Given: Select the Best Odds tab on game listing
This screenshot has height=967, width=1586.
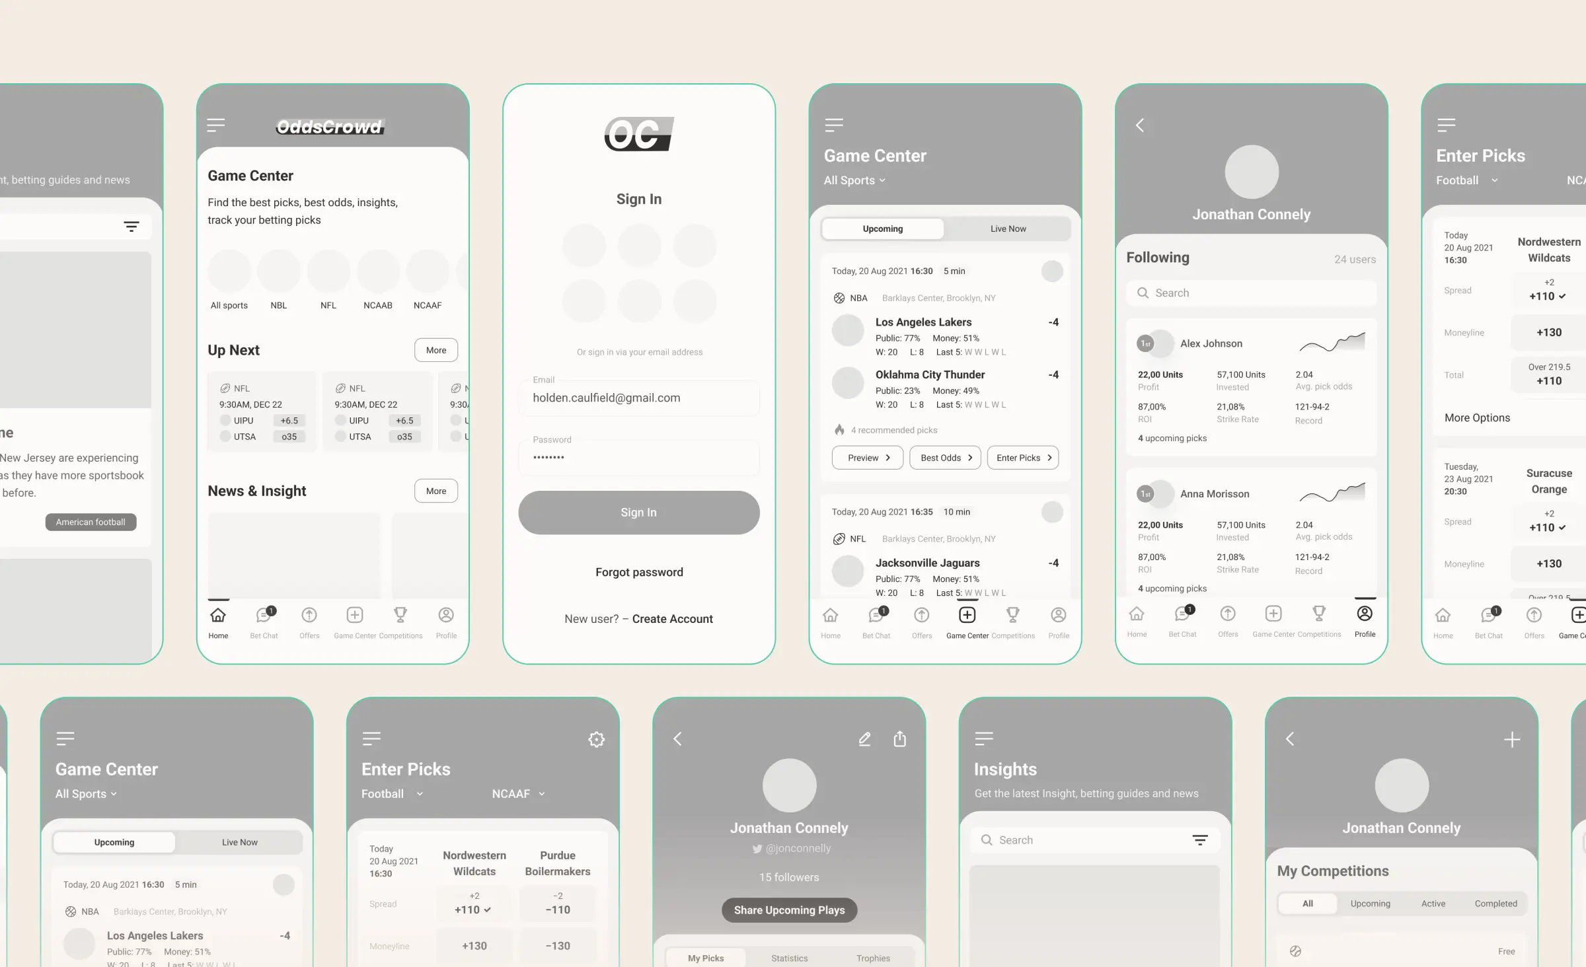Looking at the screenshot, I should point(945,458).
